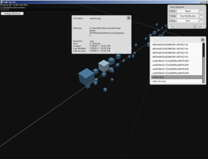The height and width of the screenshot is (159, 208).
Task: Click the C:\Users\Nico\Documents path text
Action: (x=13, y=8)
